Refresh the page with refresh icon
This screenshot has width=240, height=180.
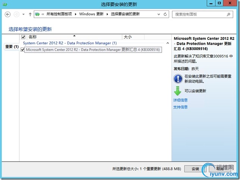click(x=165, y=15)
